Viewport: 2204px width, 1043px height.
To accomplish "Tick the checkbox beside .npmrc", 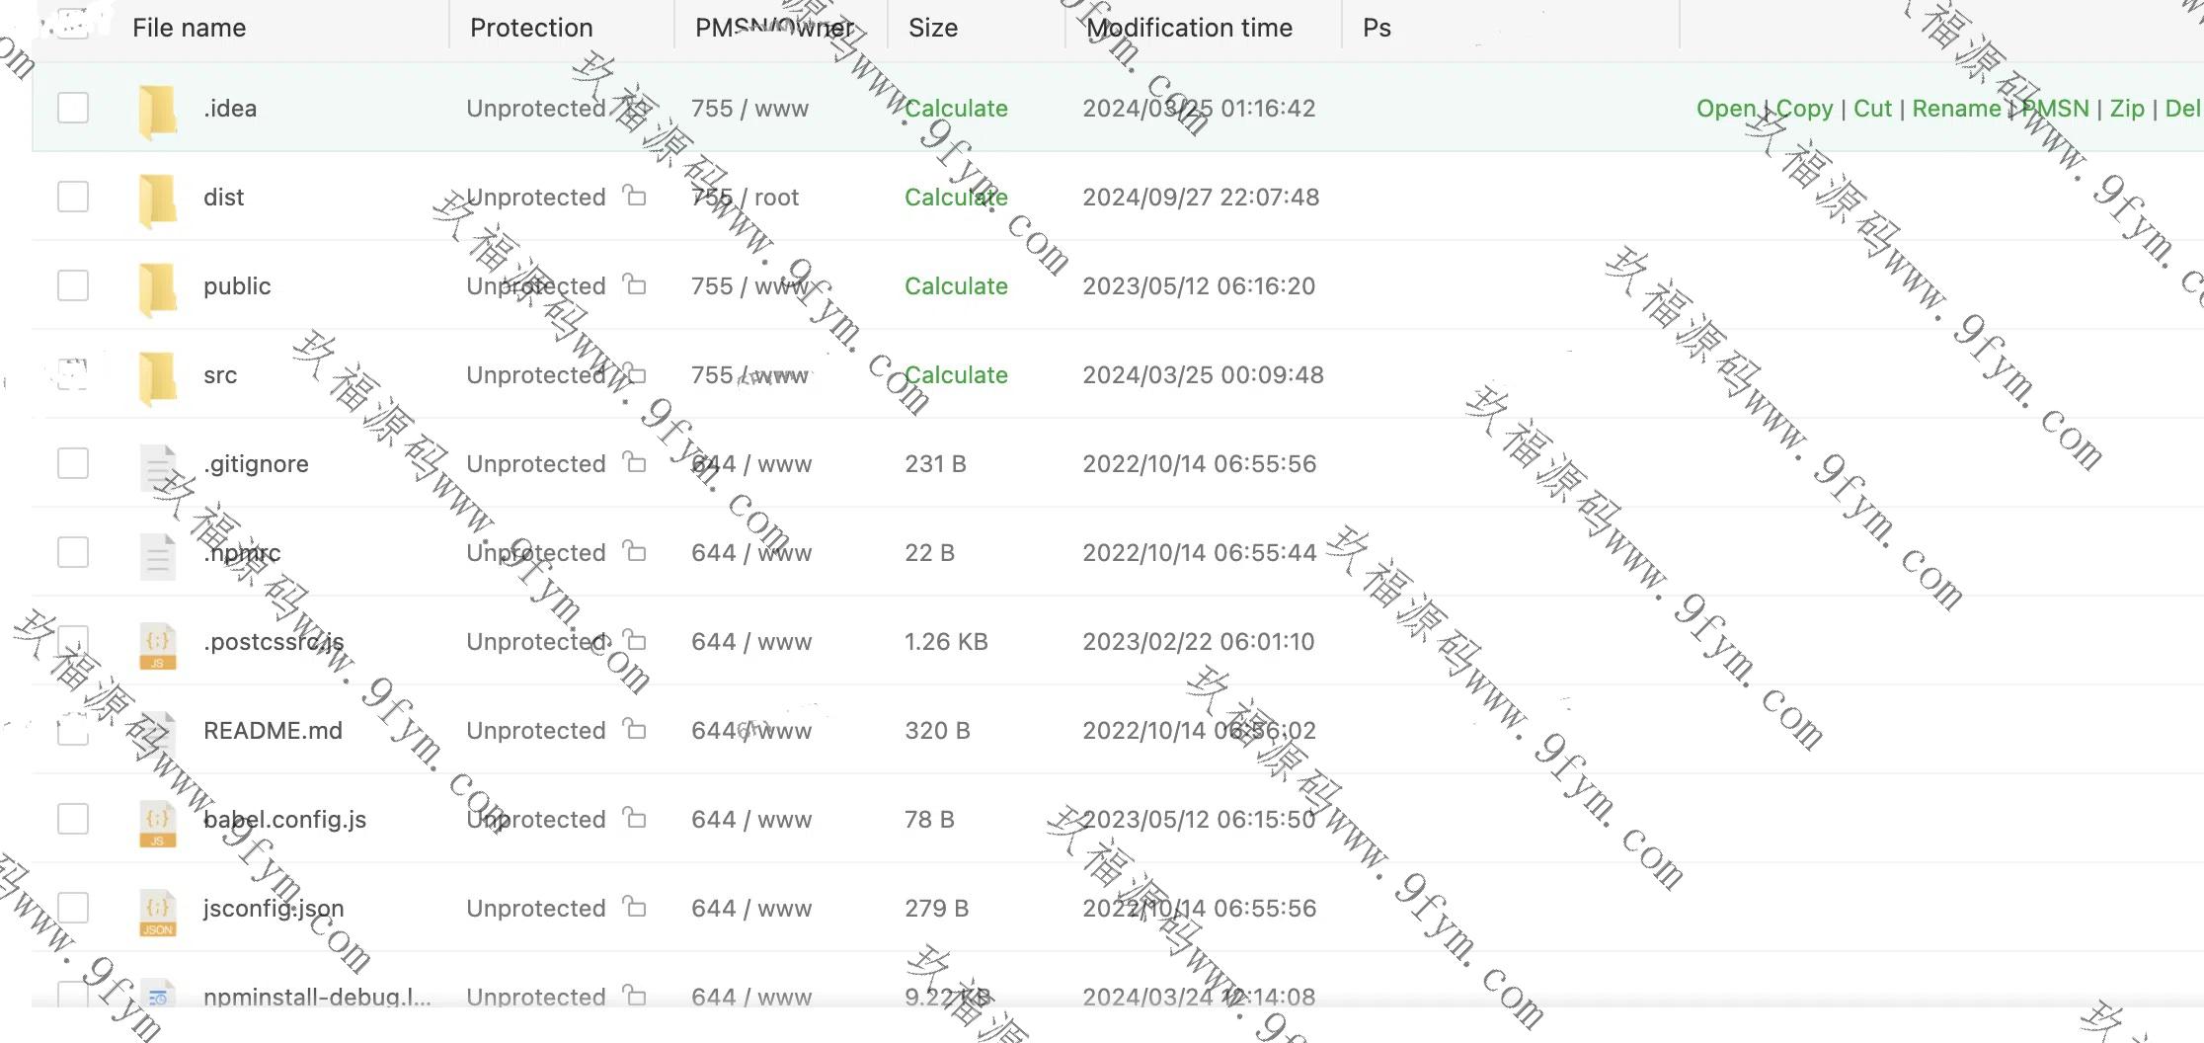I will click(73, 552).
